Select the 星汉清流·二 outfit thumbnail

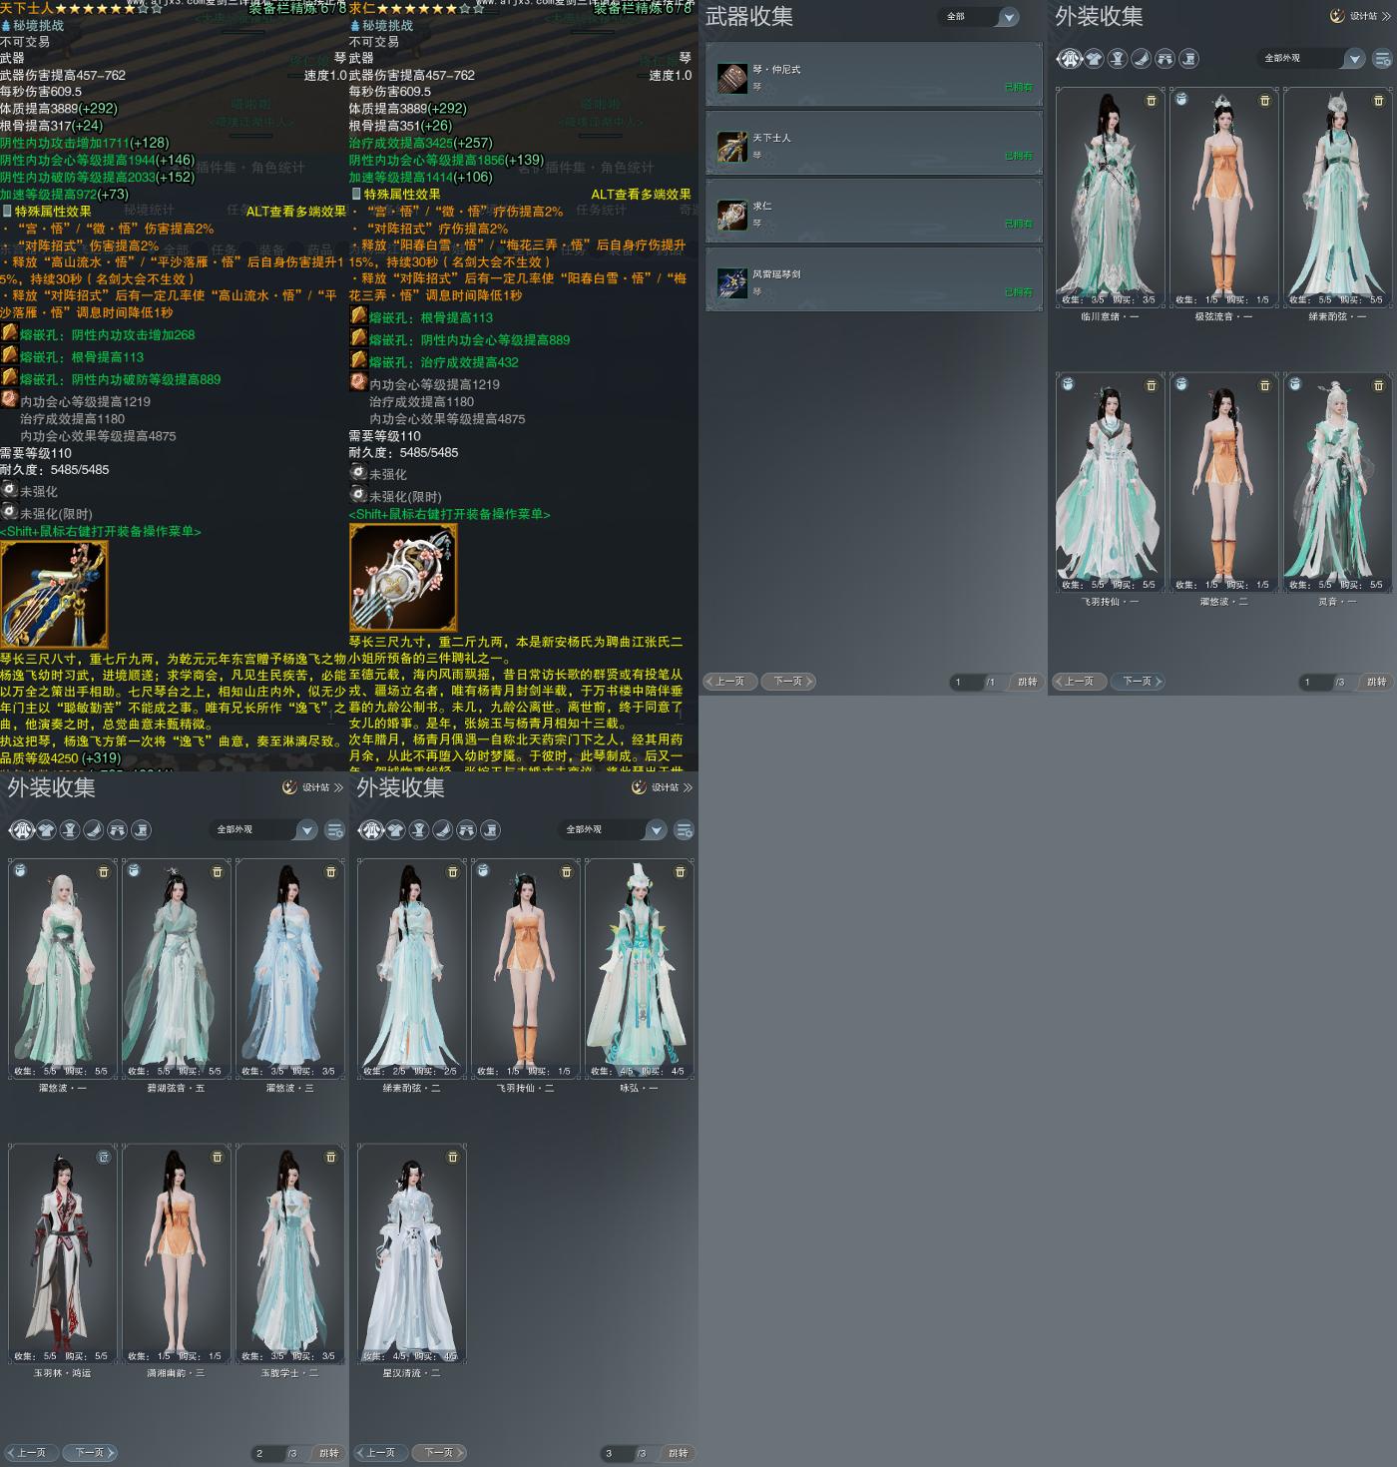coord(411,1253)
